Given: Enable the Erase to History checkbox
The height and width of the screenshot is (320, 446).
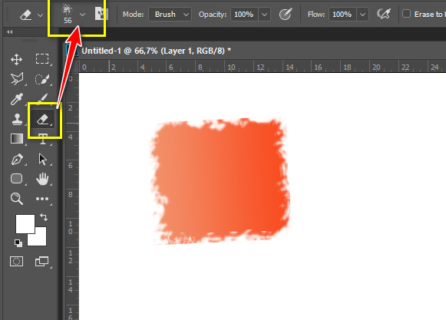Looking at the screenshot, I should [x=406, y=14].
